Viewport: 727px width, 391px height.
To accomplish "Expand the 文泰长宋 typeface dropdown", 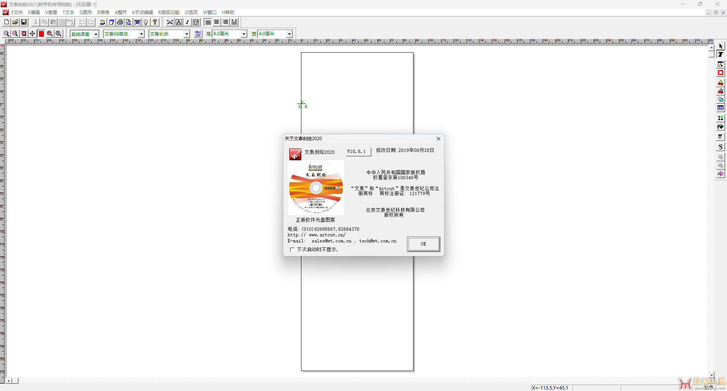I will 187,34.
